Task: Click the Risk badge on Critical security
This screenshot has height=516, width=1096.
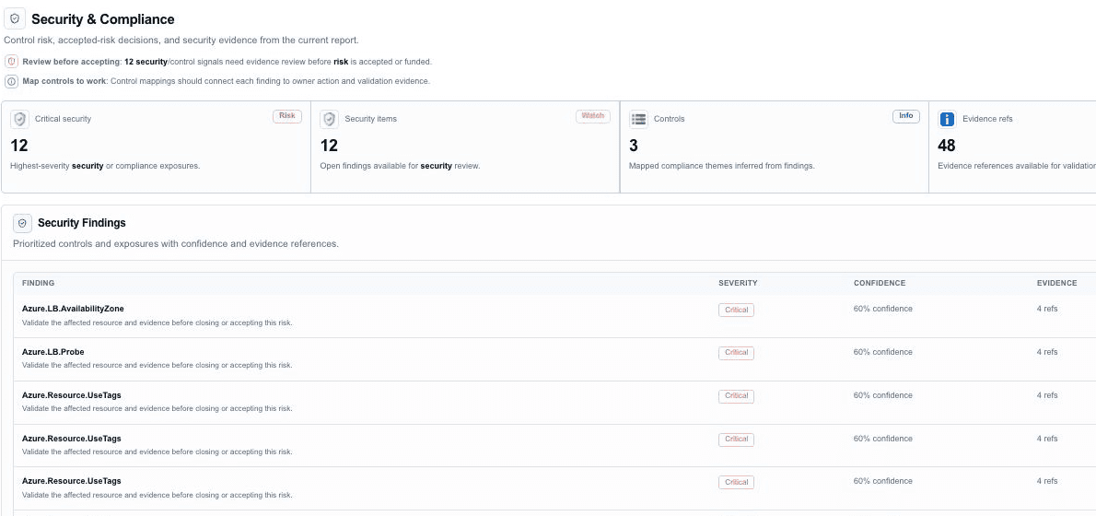Action: (x=287, y=116)
